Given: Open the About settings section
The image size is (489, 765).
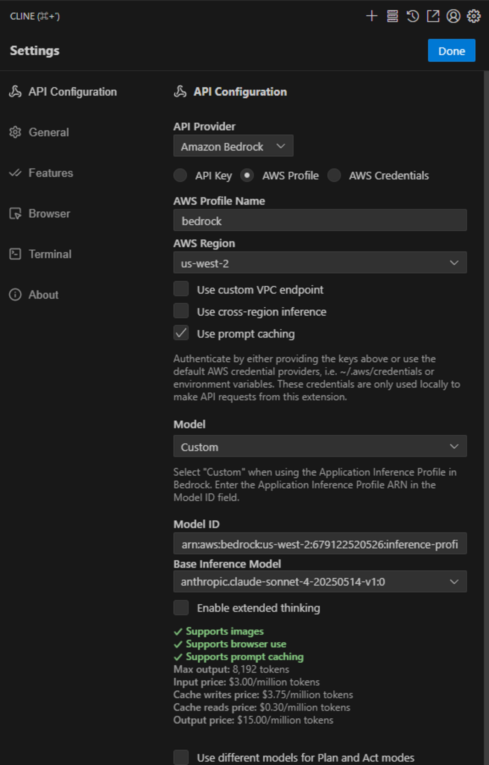Looking at the screenshot, I should point(43,295).
